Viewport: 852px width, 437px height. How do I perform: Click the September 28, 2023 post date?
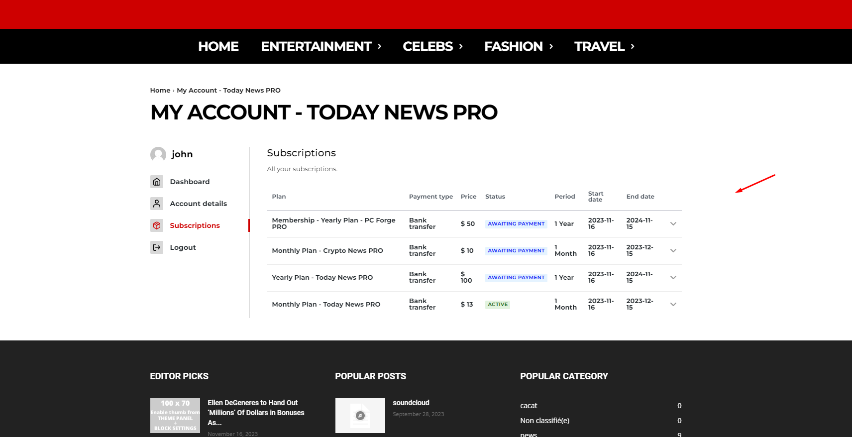419,414
